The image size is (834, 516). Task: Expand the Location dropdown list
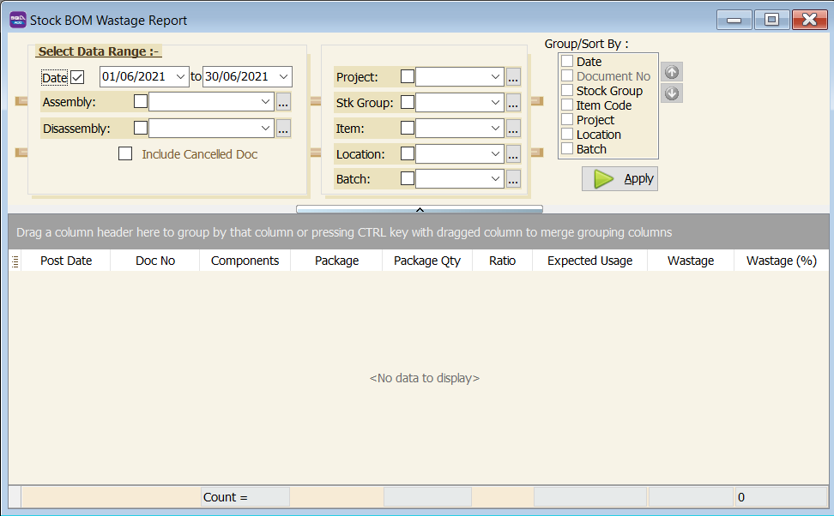click(495, 154)
